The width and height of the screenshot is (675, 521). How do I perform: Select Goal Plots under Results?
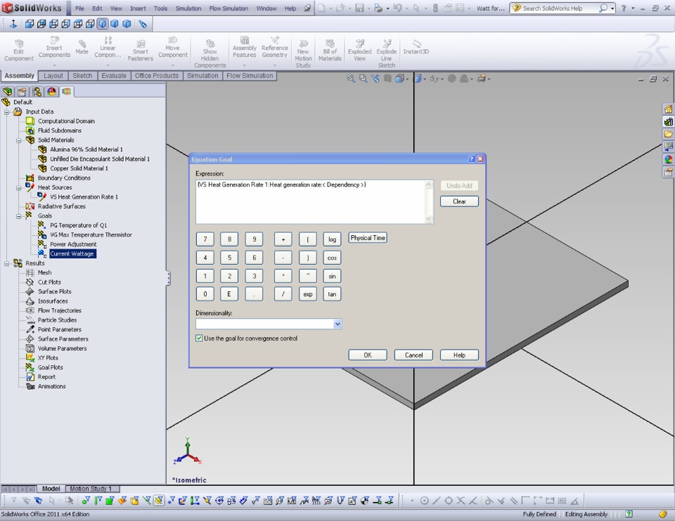click(x=51, y=367)
